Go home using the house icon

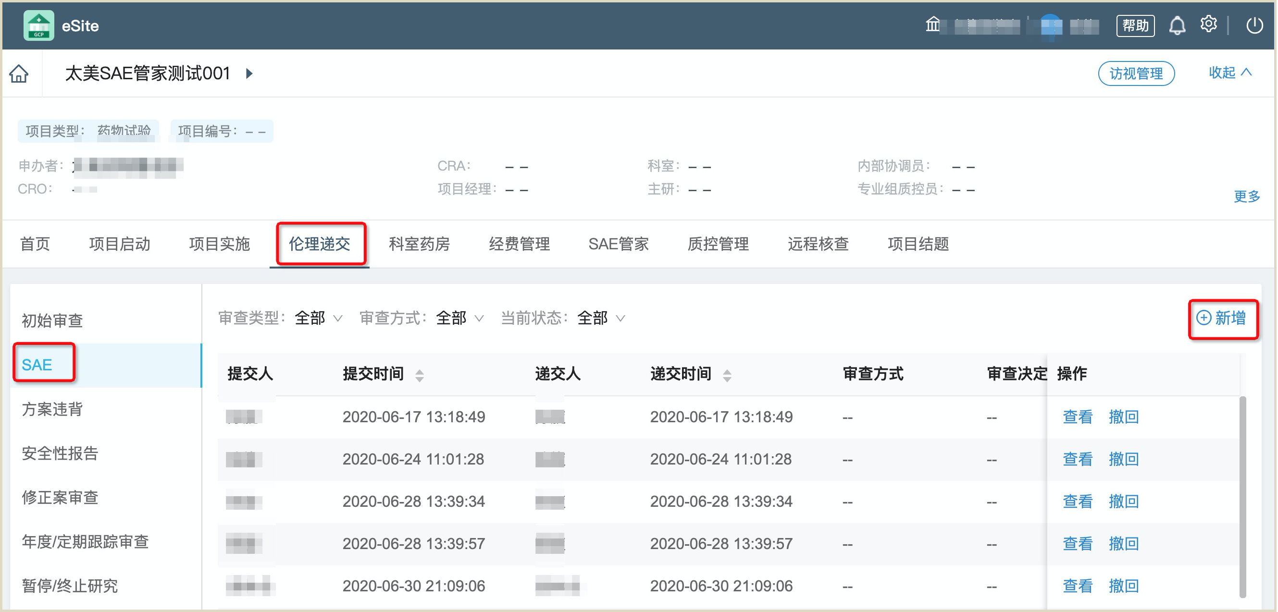18,73
